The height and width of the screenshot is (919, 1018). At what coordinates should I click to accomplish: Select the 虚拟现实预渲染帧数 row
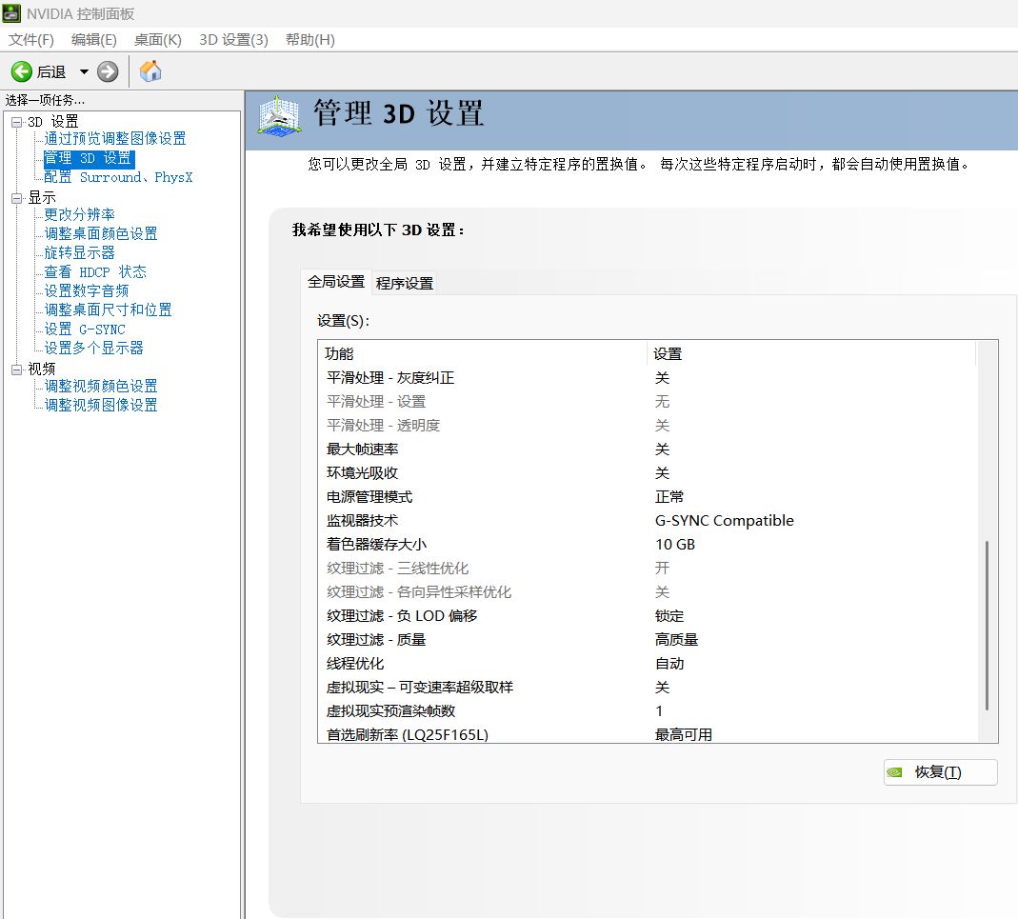click(648, 711)
